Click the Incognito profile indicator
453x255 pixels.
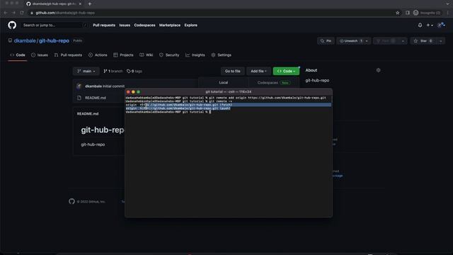pos(428,13)
